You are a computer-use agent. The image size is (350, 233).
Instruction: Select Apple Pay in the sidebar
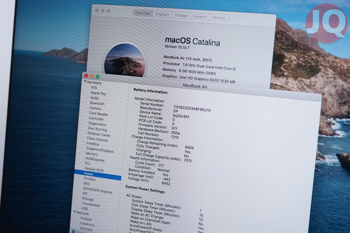pos(98,93)
